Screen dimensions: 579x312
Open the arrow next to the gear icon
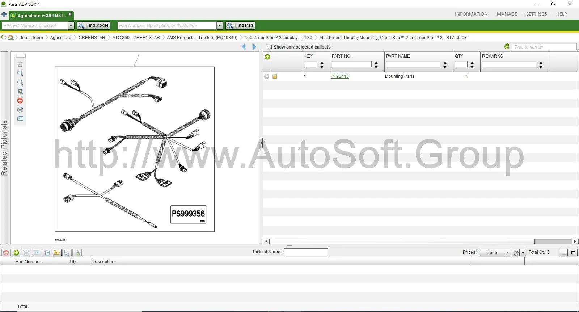523,253
